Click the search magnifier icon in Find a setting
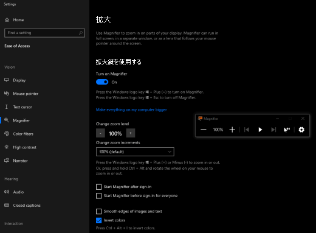Viewport: 316px width, 233px height. 81,33
